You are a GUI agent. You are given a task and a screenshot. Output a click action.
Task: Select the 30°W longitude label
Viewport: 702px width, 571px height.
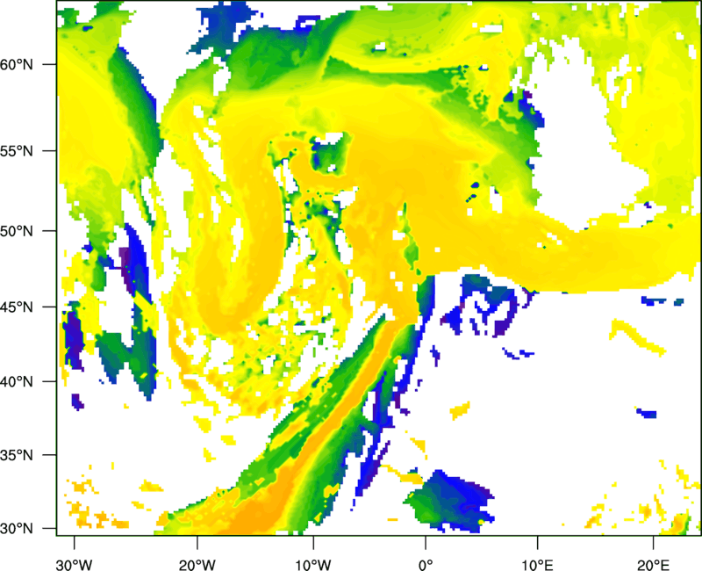pyautogui.click(x=75, y=565)
